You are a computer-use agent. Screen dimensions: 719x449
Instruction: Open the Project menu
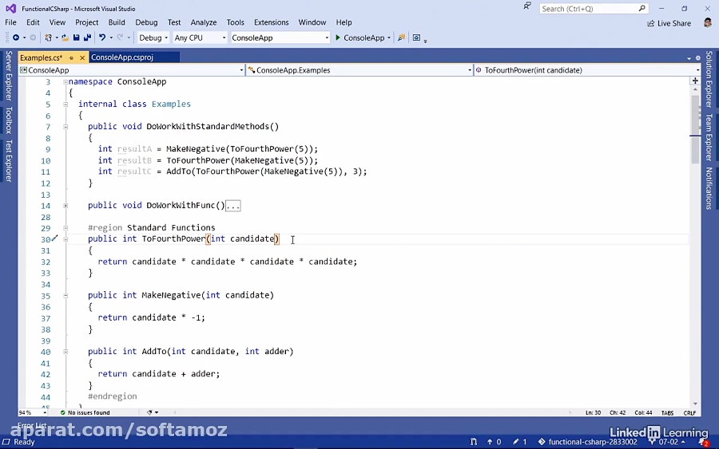86,22
